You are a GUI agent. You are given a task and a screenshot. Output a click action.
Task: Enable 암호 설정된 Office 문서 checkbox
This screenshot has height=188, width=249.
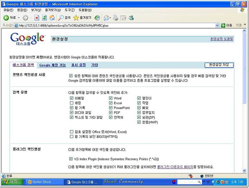[72, 132]
